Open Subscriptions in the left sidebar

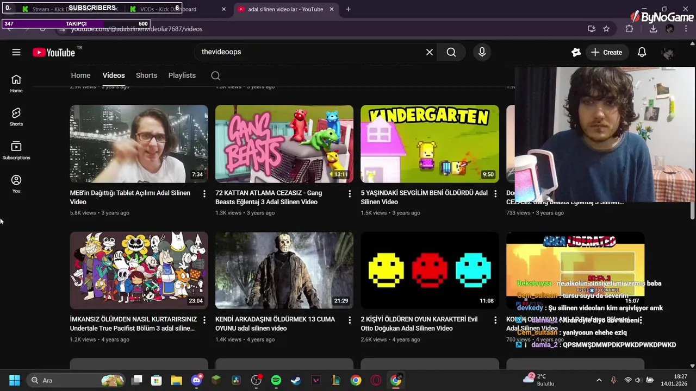coord(16,150)
